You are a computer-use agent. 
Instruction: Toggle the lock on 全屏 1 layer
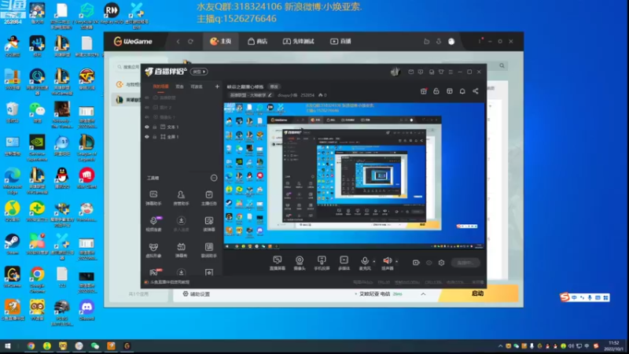[x=154, y=137]
